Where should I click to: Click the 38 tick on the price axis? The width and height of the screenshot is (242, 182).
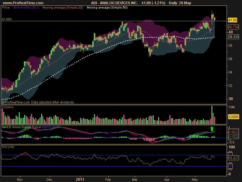click(230, 45)
